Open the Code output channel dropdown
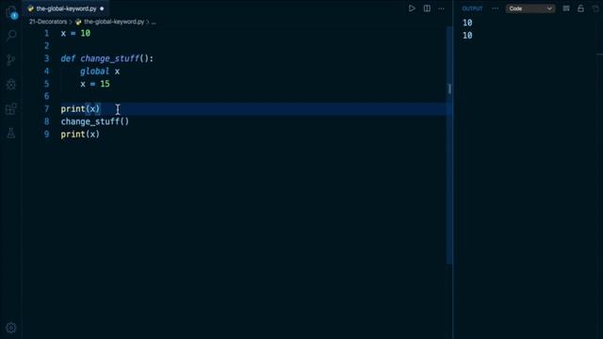Image resolution: width=603 pixels, height=339 pixels. (x=530, y=8)
